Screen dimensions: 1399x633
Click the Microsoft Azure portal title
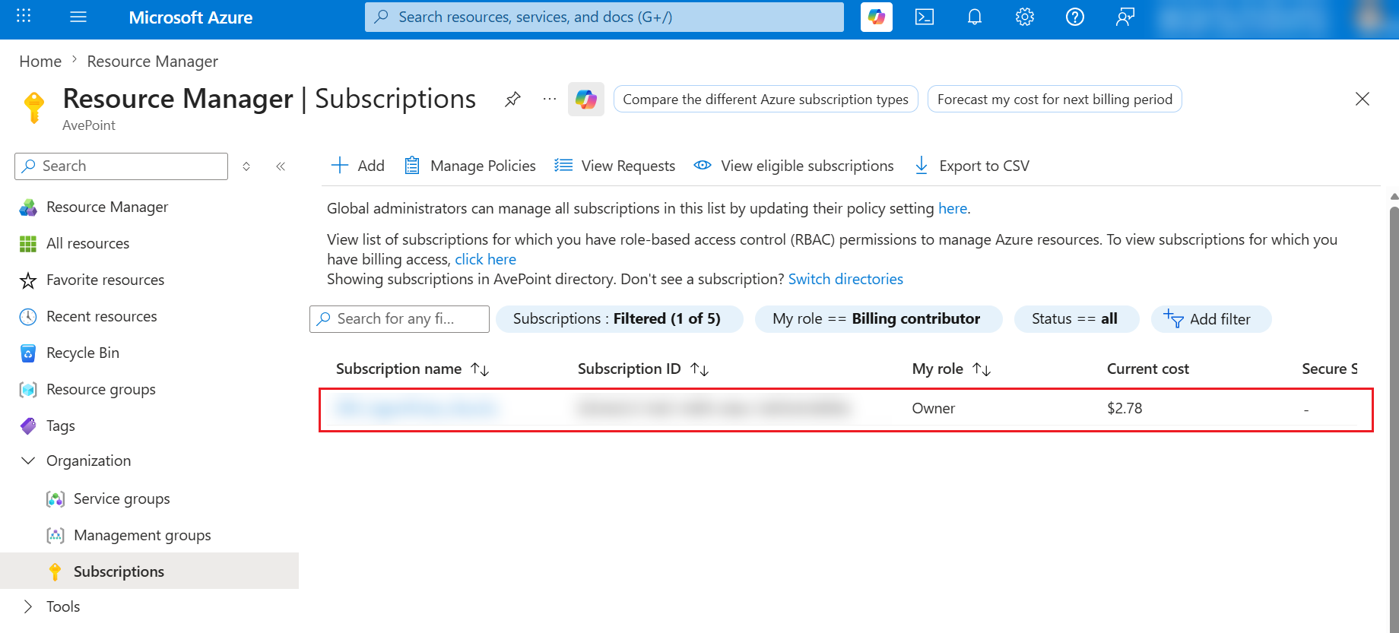point(191,17)
